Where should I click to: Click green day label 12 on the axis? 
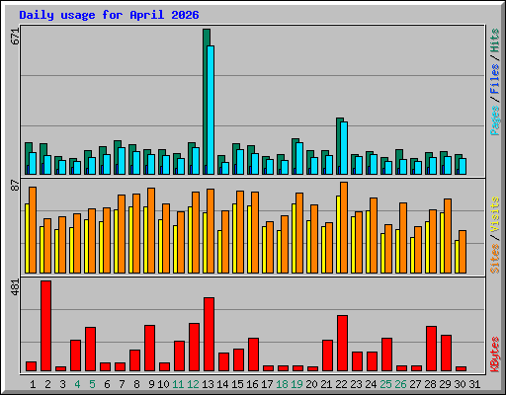[193, 384]
